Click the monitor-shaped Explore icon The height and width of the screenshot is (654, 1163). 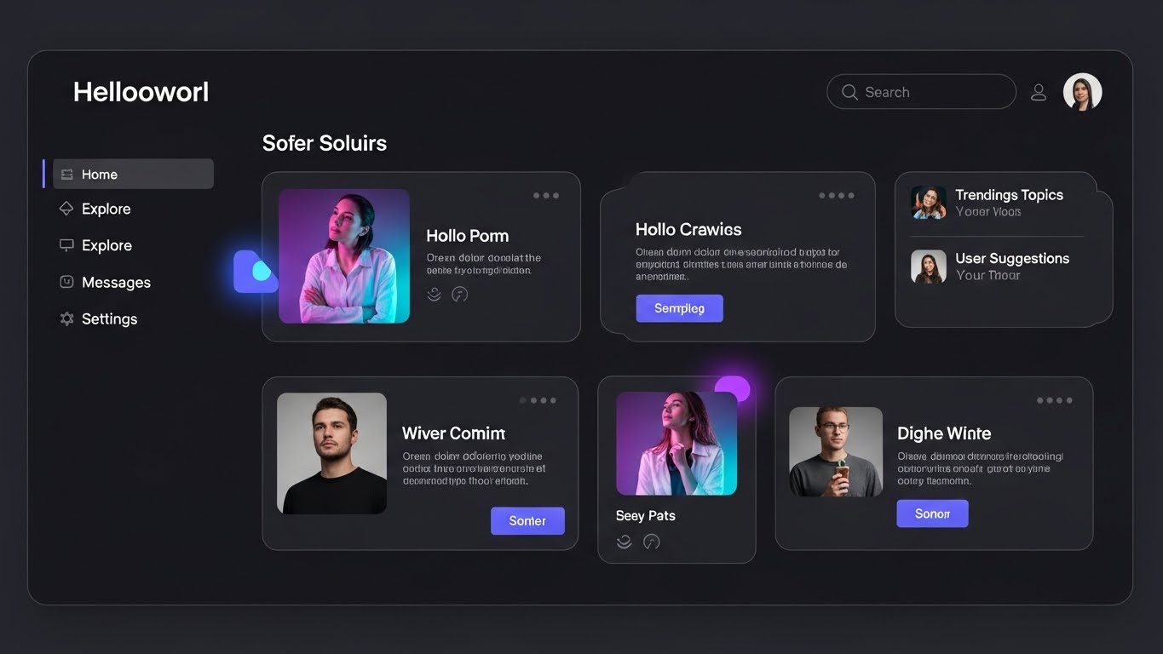click(66, 245)
